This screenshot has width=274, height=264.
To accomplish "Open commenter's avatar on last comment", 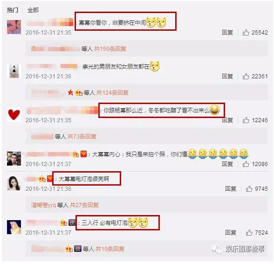I will (x=14, y=227).
